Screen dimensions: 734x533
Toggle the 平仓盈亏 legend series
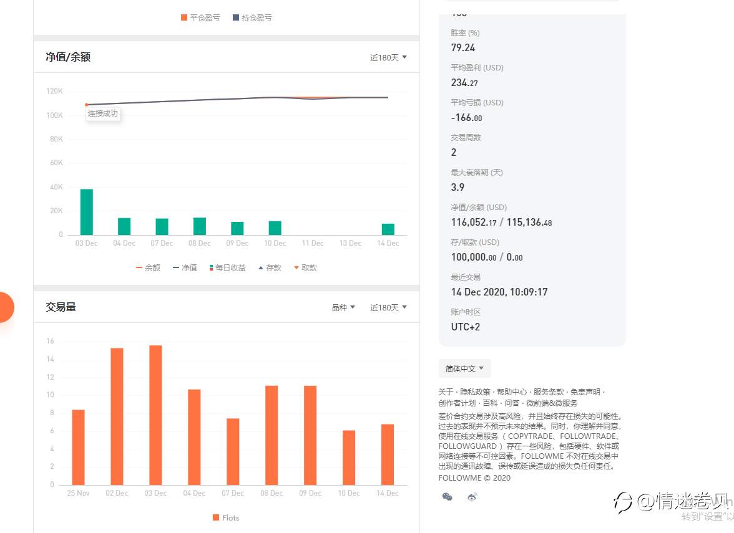[200, 17]
